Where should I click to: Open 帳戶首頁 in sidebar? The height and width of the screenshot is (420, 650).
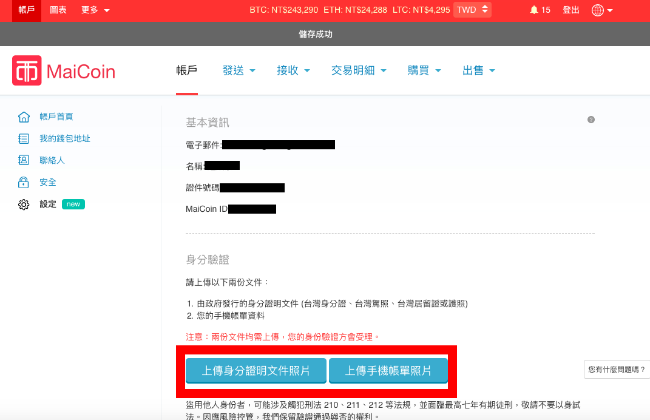pos(56,117)
